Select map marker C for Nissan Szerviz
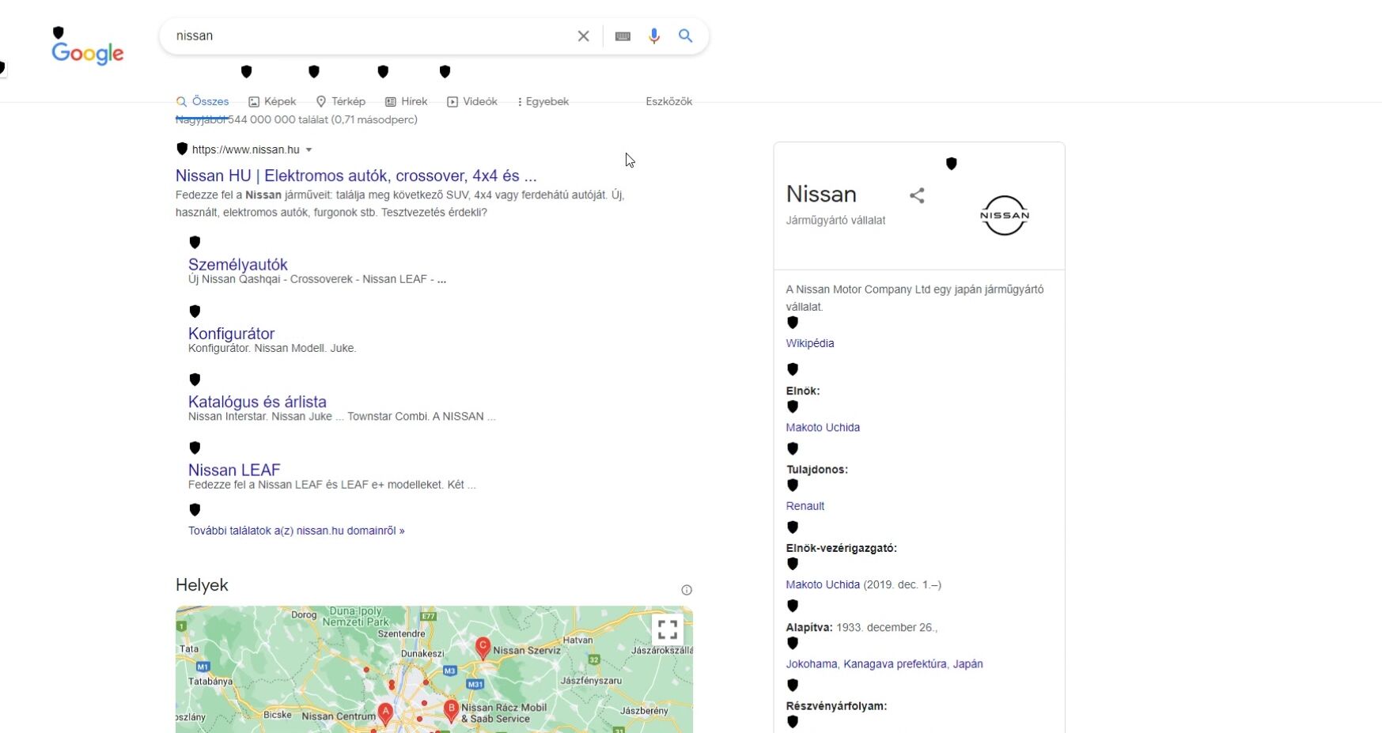Screen dimensions: 1382x733 tap(483, 648)
